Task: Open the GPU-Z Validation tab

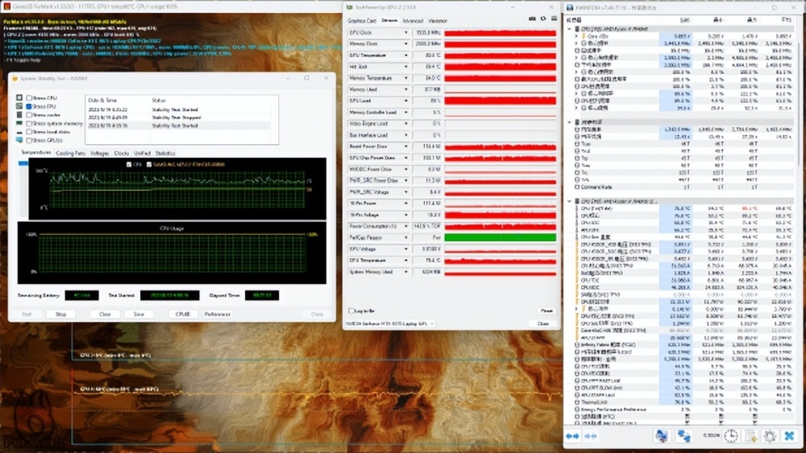Action: (438, 21)
